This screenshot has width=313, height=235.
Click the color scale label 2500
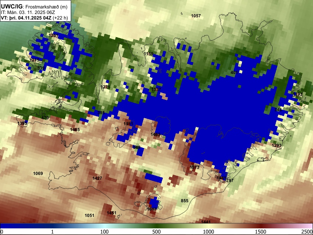pos(307,232)
